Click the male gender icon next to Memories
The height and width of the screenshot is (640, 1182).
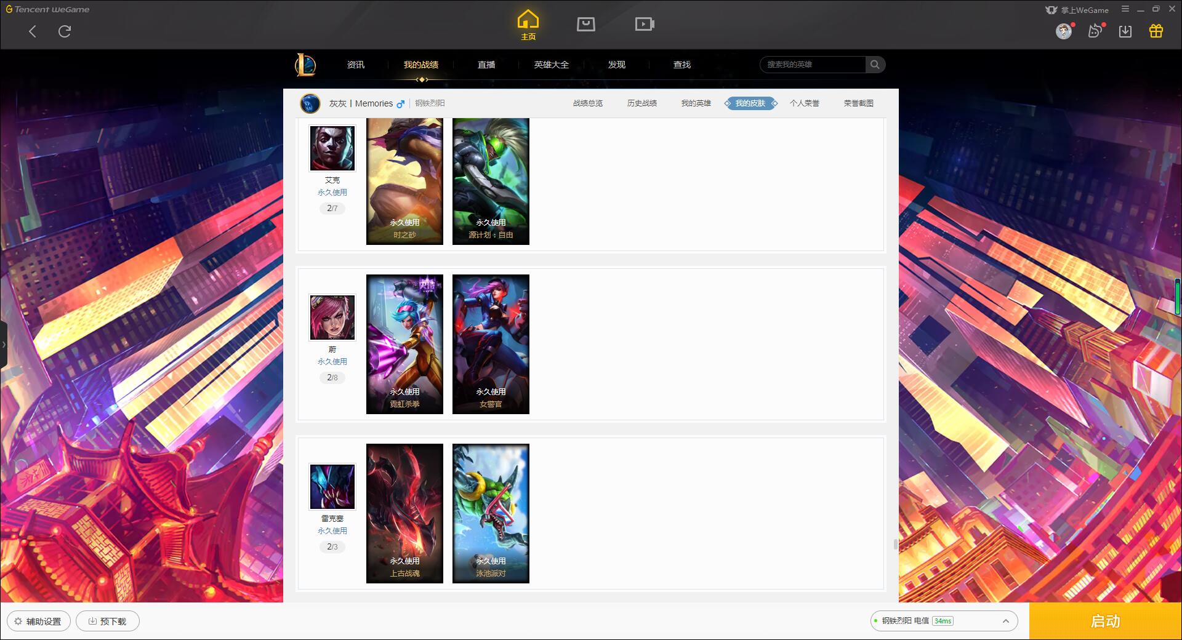point(401,103)
